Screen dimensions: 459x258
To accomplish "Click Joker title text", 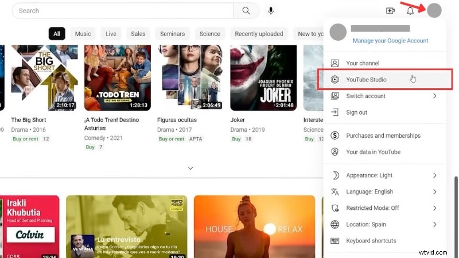I will [x=238, y=120].
